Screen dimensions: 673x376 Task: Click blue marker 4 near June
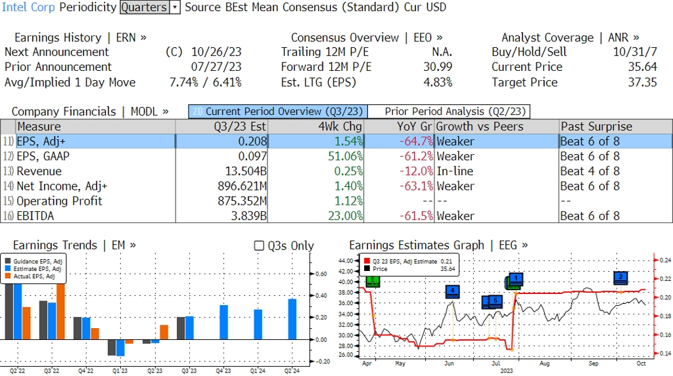pos(452,291)
